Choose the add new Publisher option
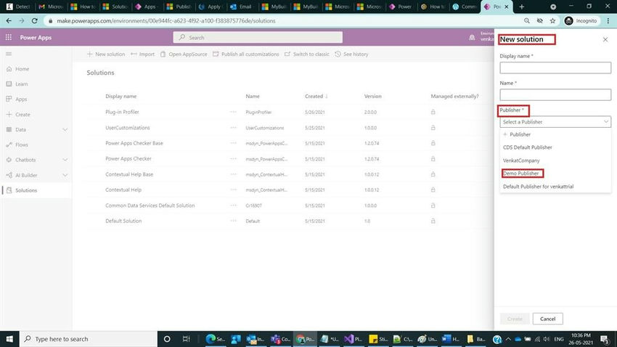This screenshot has width=617, height=347. 517,134
